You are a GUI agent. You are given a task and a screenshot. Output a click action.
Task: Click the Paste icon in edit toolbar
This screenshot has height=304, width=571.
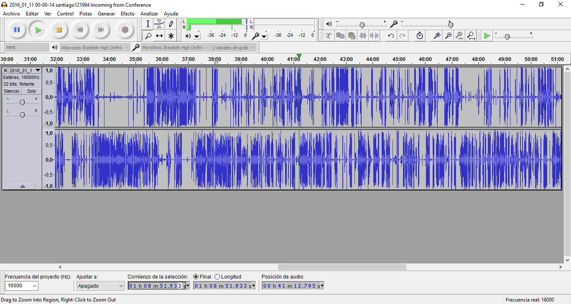tap(352, 36)
